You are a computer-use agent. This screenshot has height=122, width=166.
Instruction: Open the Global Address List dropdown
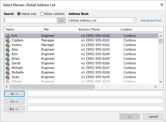click(x=102, y=20)
